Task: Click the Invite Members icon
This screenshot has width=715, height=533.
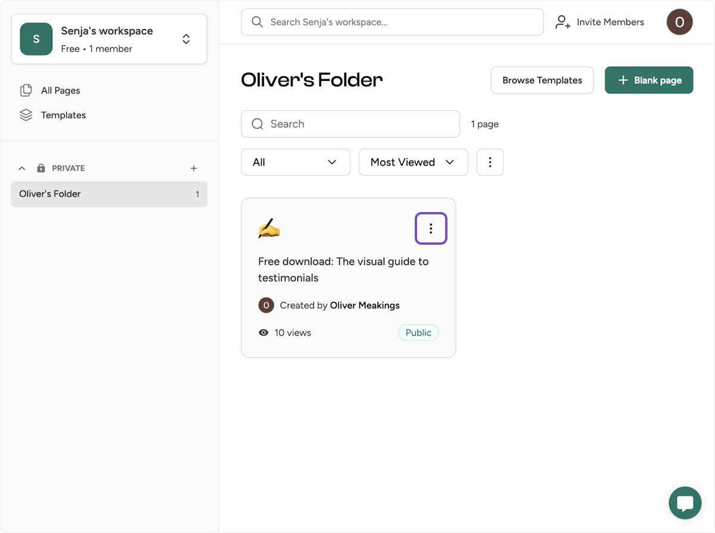Action: click(x=561, y=21)
